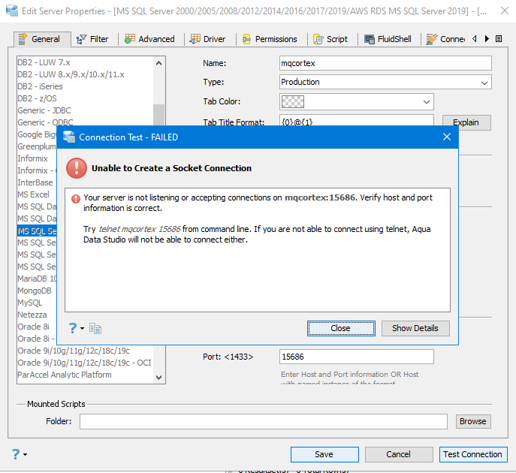Click the Tab Title Format field
This screenshot has height=473, width=516.
coord(357,120)
